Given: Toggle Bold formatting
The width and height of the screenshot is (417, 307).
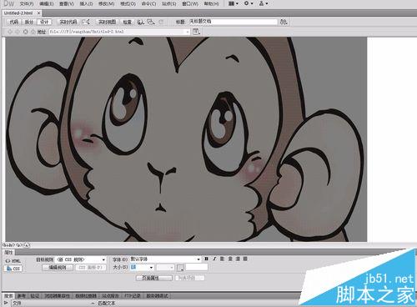Looking at the screenshot, I should pos(207,259).
